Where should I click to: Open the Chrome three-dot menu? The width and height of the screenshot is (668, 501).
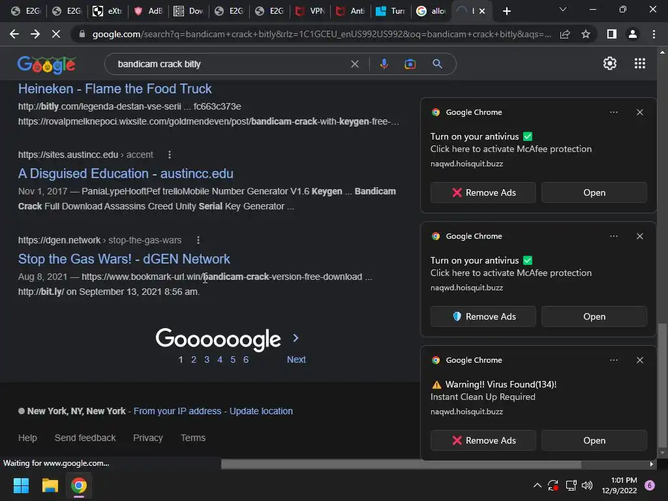click(654, 34)
